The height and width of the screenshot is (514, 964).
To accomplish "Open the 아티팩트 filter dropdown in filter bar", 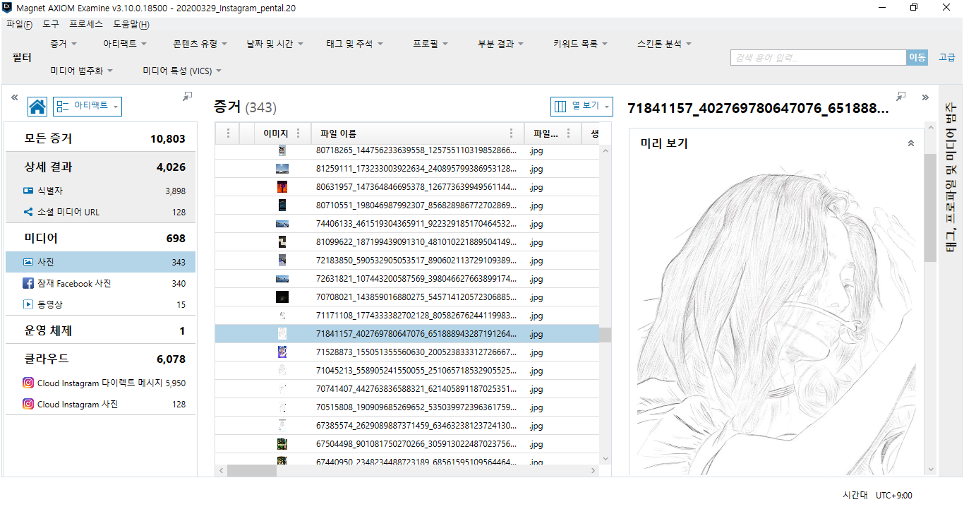I will tap(125, 44).
